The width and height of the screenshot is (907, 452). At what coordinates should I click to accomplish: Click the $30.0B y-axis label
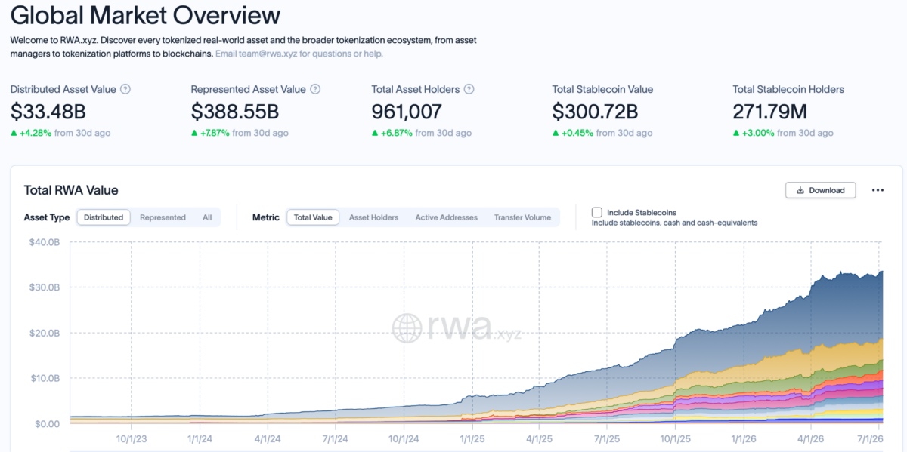(x=45, y=287)
